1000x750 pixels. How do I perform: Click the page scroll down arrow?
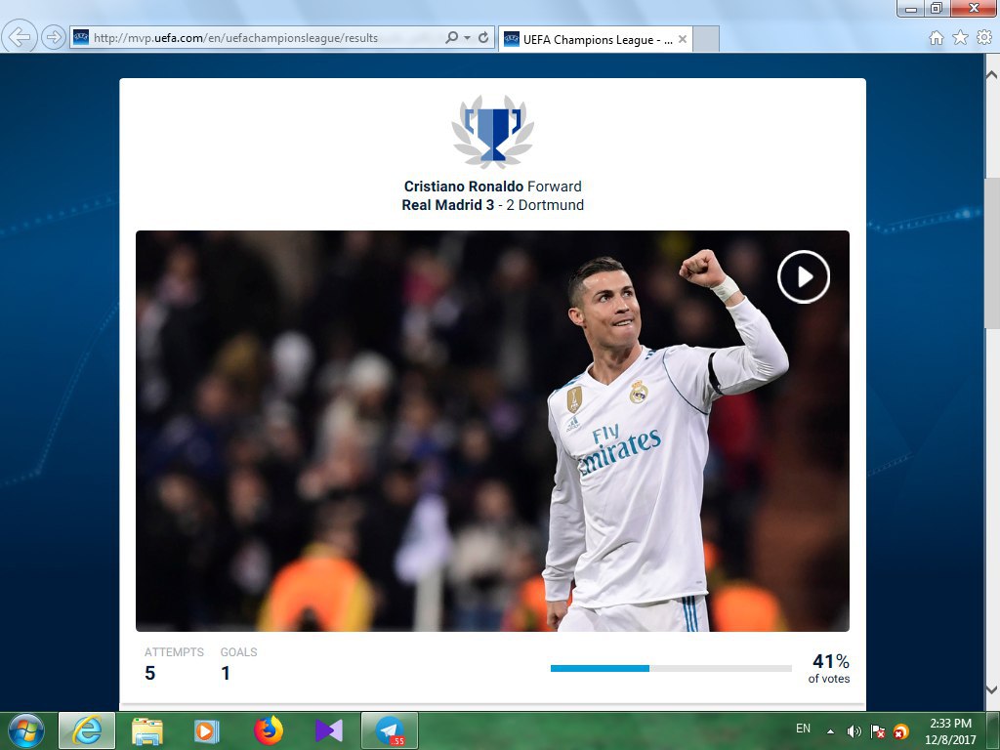point(992,689)
